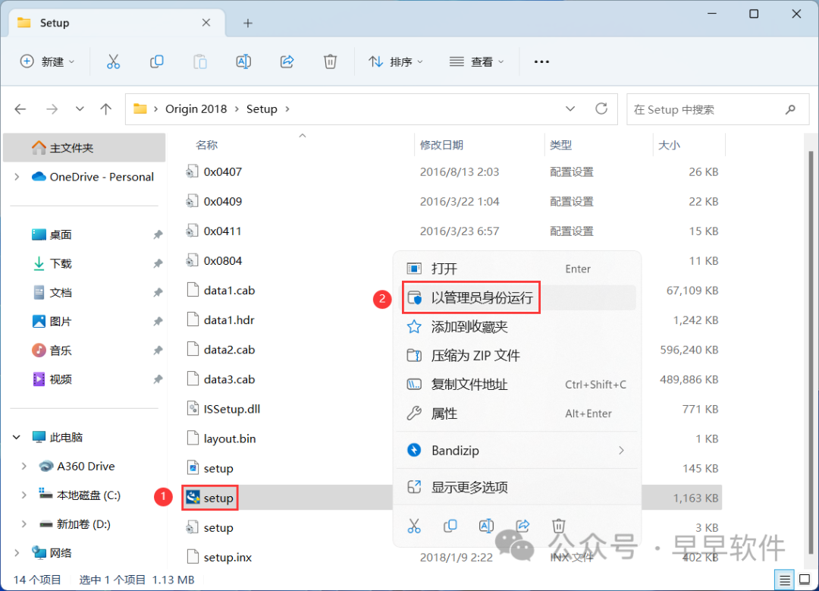Click the rename icon in top toolbar

coord(243,62)
